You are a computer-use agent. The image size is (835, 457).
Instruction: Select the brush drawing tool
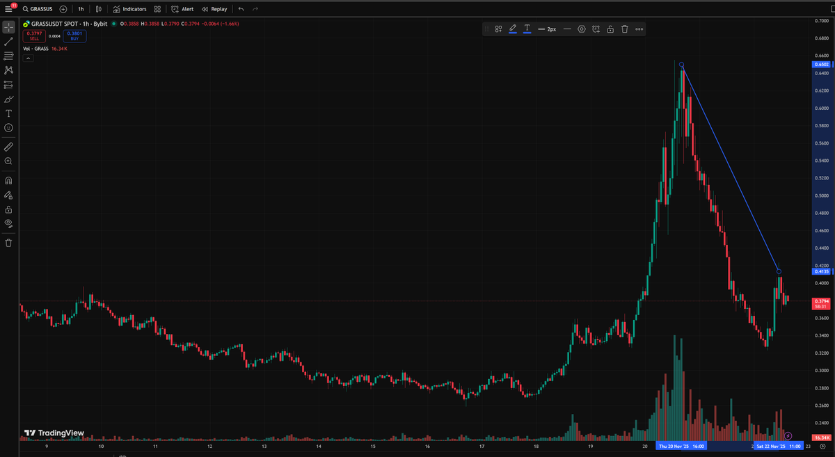(8, 99)
